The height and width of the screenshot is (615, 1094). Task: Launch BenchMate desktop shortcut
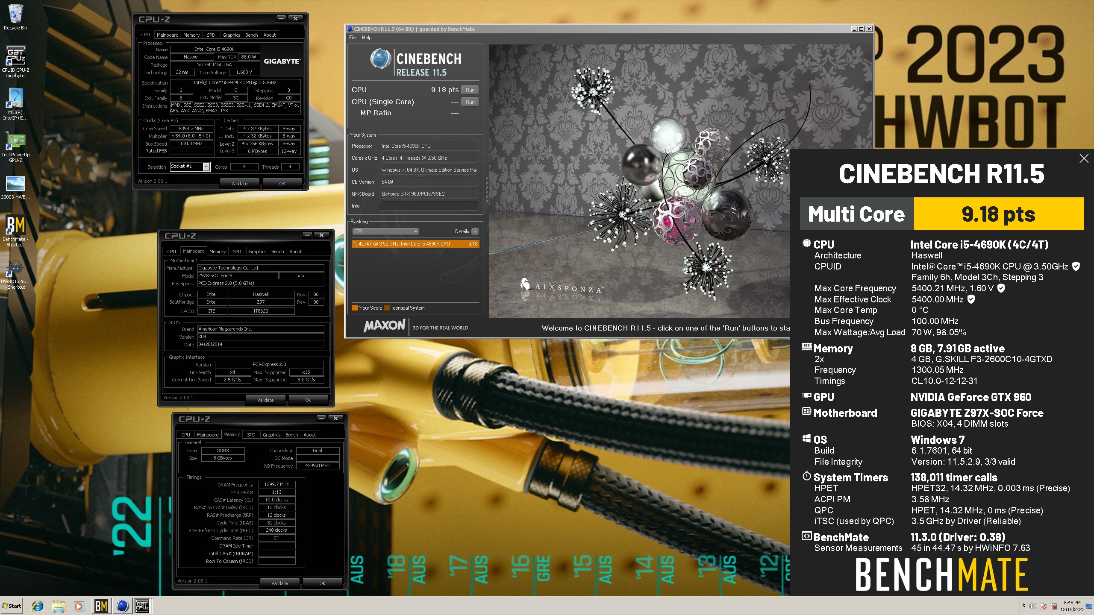pos(15,231)
